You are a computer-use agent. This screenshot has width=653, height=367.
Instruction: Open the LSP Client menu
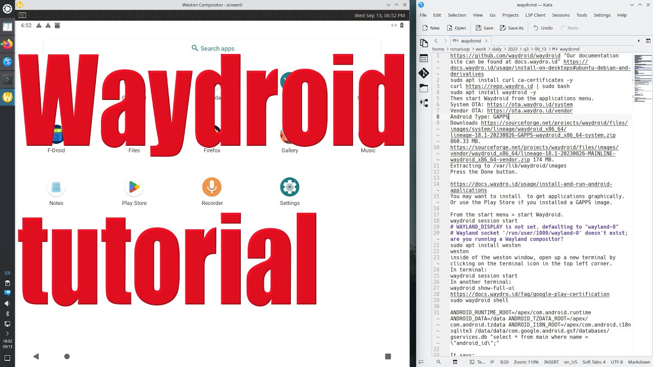535,15
